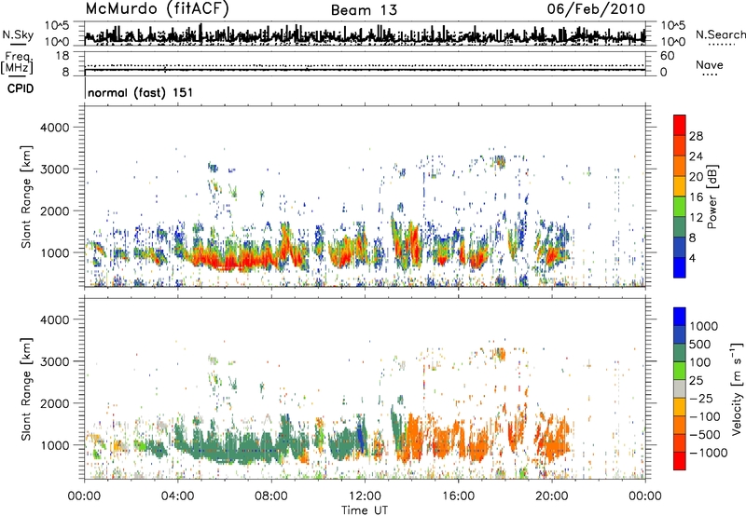The image size is (746, 516).
Task: Click the '10^5' label left of the noise panel
Action: pos(57,26)
